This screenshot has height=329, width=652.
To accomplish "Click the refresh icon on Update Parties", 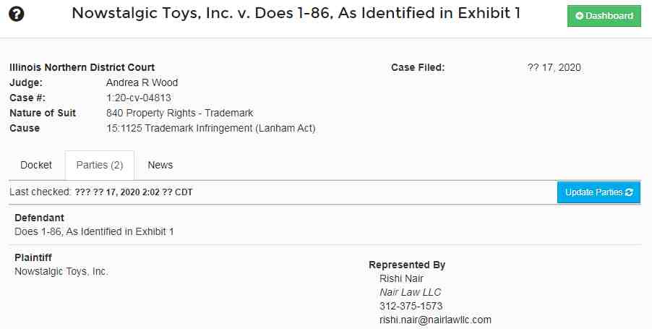I will (x=629, y=192).
